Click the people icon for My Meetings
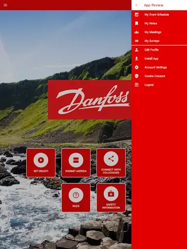Image resolution: width=187 pixels, height=249 pixels. [137, 32]
